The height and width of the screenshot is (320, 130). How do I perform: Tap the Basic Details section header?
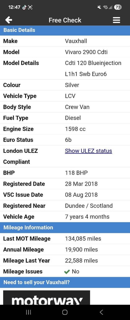pyautogui.click(x=65, y=30)
